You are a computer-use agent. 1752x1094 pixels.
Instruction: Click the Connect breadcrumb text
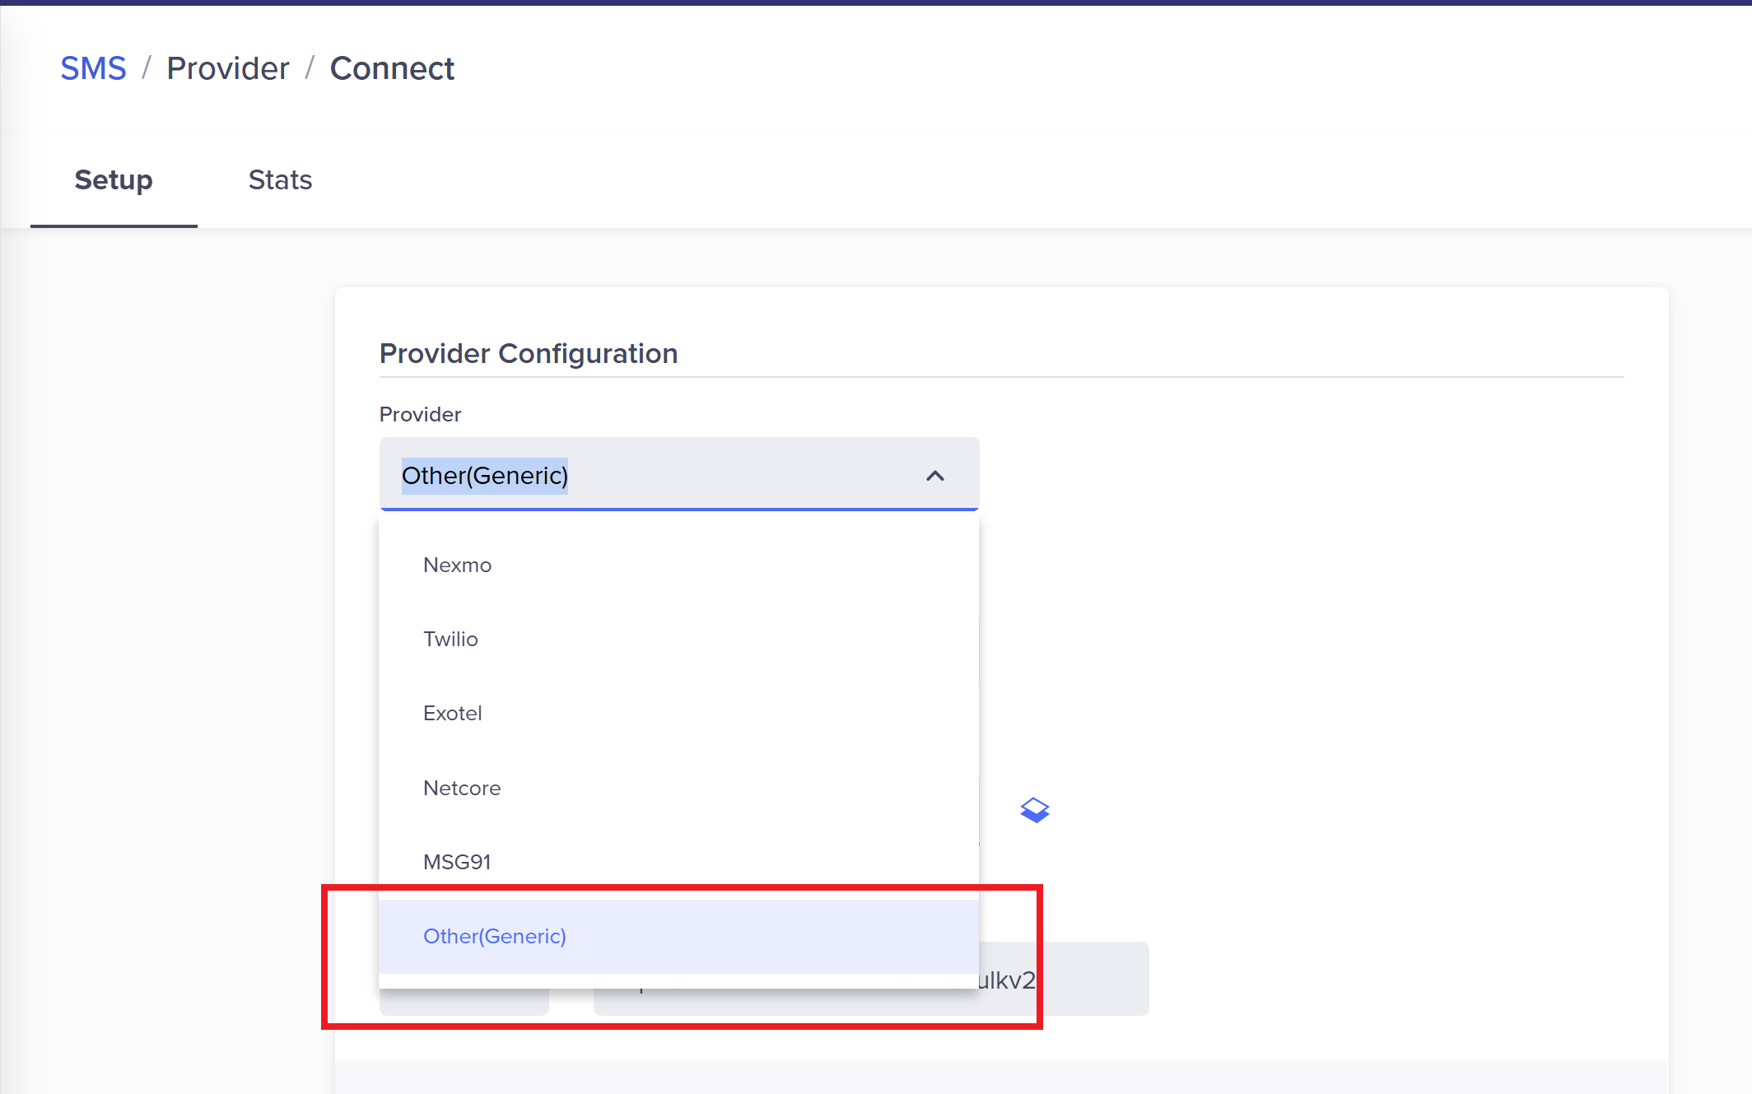pos(392,68)
